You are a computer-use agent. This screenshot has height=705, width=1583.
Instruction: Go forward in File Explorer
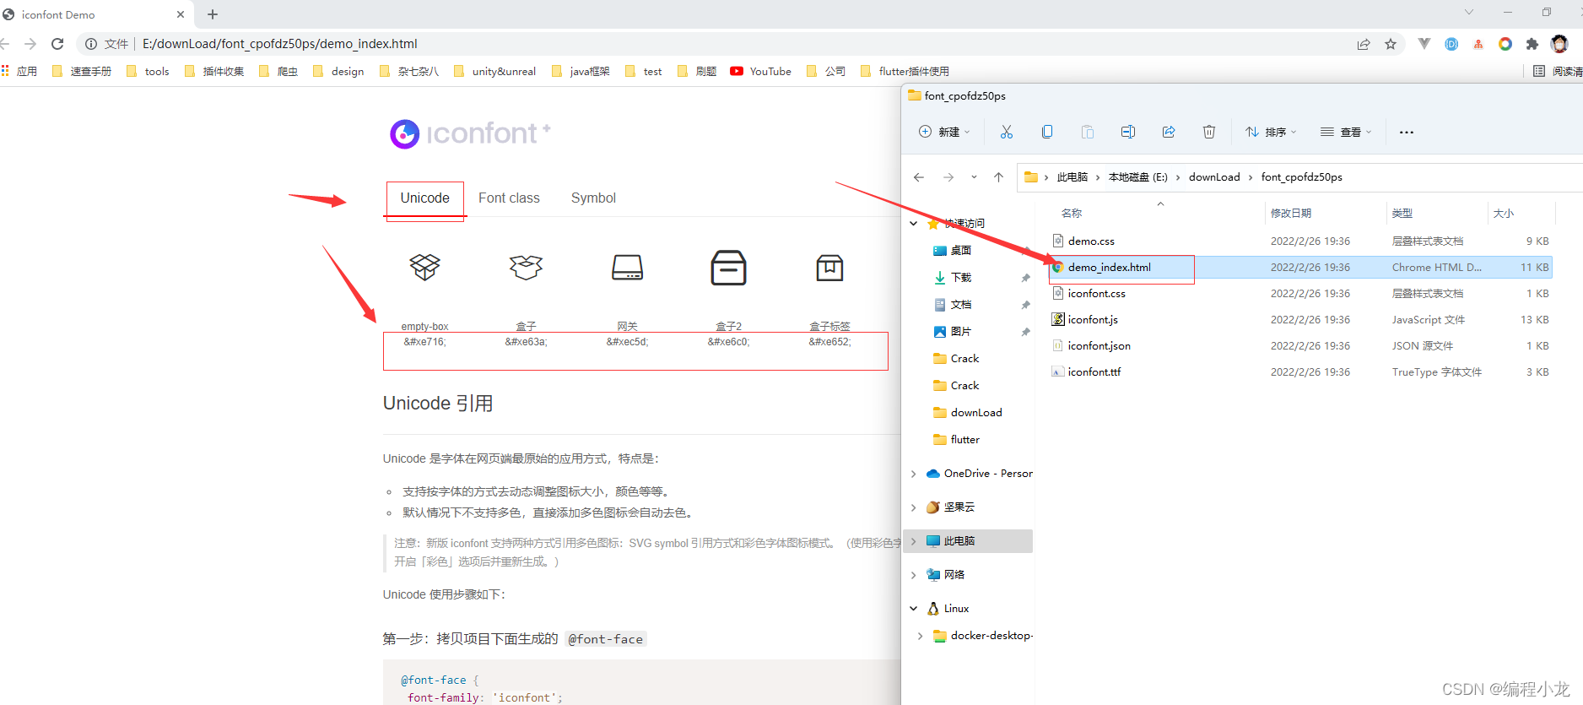(x=948, y=177)
